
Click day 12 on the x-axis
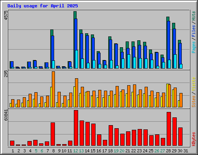pyautogui.click(x=75, y=151)
